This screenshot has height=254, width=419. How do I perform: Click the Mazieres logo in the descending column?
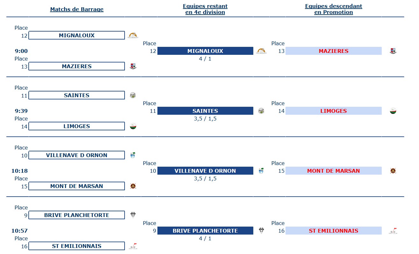393,51
